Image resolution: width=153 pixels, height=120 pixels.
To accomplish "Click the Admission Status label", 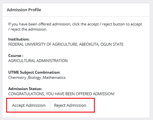I will click(25, 89).
